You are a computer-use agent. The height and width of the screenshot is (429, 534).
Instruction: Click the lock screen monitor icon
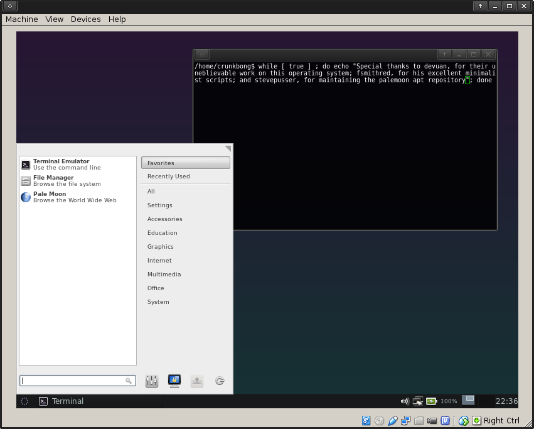174,381
